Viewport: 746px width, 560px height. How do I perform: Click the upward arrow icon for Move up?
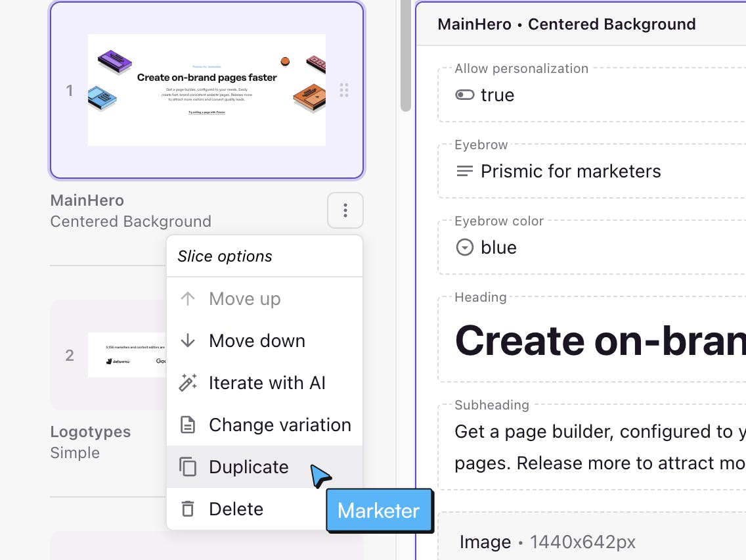click(188, 298)
